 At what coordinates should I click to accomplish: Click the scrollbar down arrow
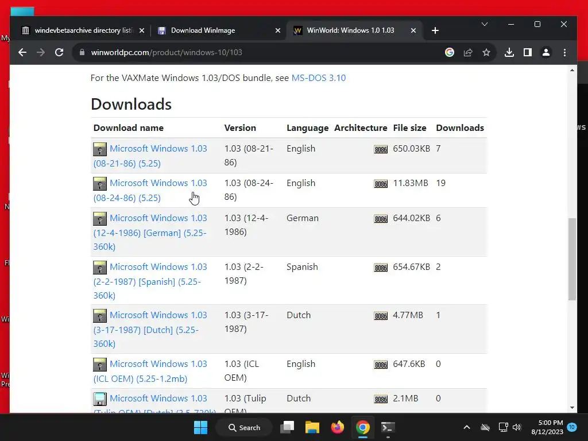coord(572,408)
